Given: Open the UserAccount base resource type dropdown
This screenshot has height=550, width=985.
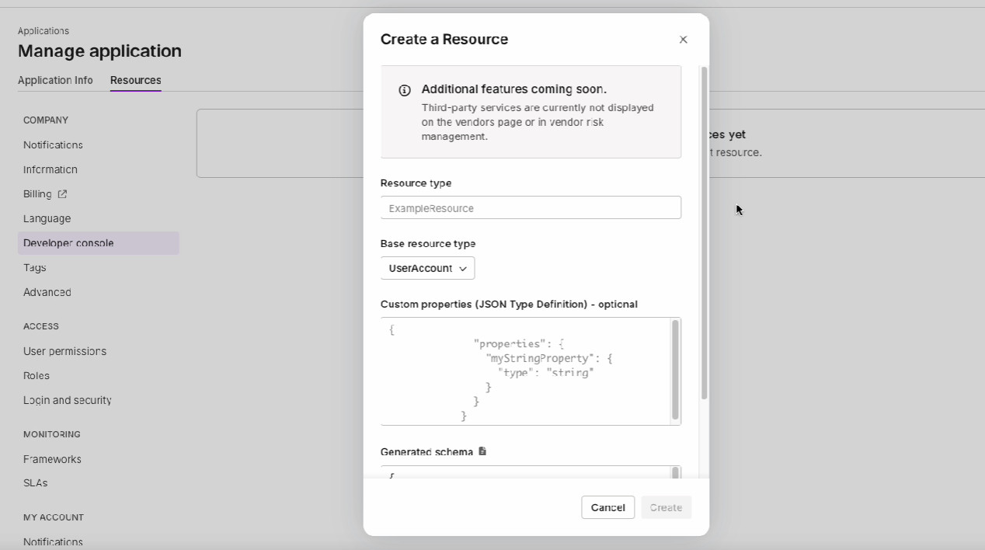Looking at the screenshot, I should click(426, 268).
